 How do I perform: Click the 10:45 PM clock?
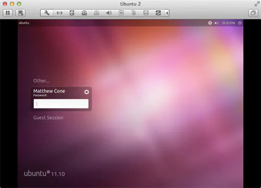point(228,23)
